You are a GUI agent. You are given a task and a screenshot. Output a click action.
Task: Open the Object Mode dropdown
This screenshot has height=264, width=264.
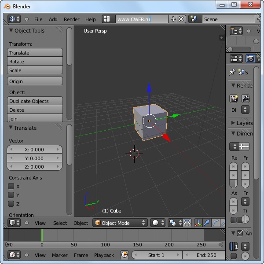120,223
